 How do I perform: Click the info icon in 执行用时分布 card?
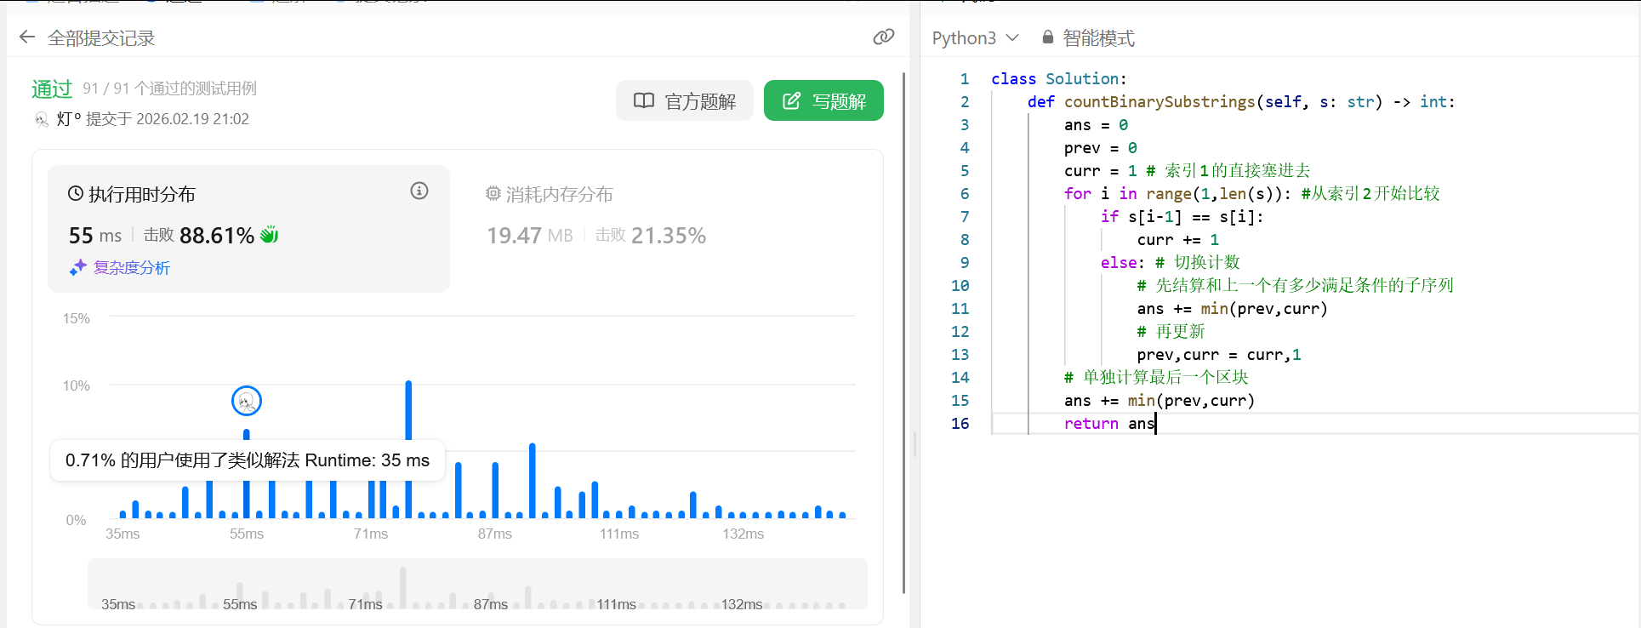(419, 191)
